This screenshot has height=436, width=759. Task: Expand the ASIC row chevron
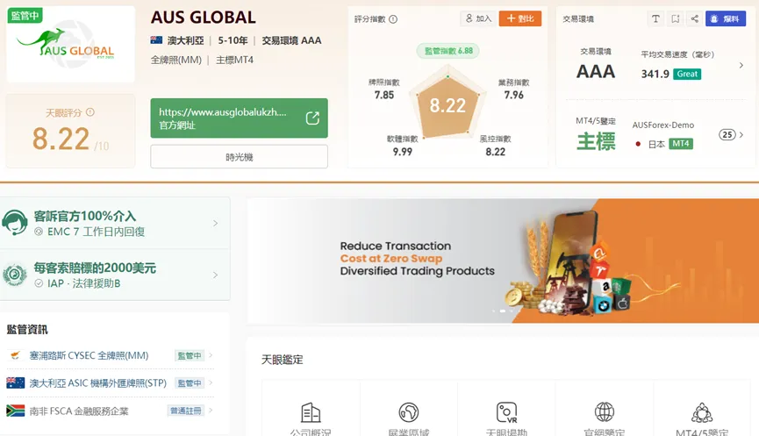[211, 382]
